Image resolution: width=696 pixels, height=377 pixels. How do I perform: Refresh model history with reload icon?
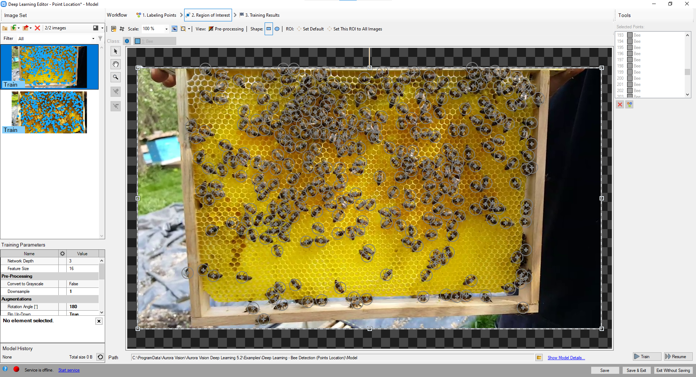(100, 357)
